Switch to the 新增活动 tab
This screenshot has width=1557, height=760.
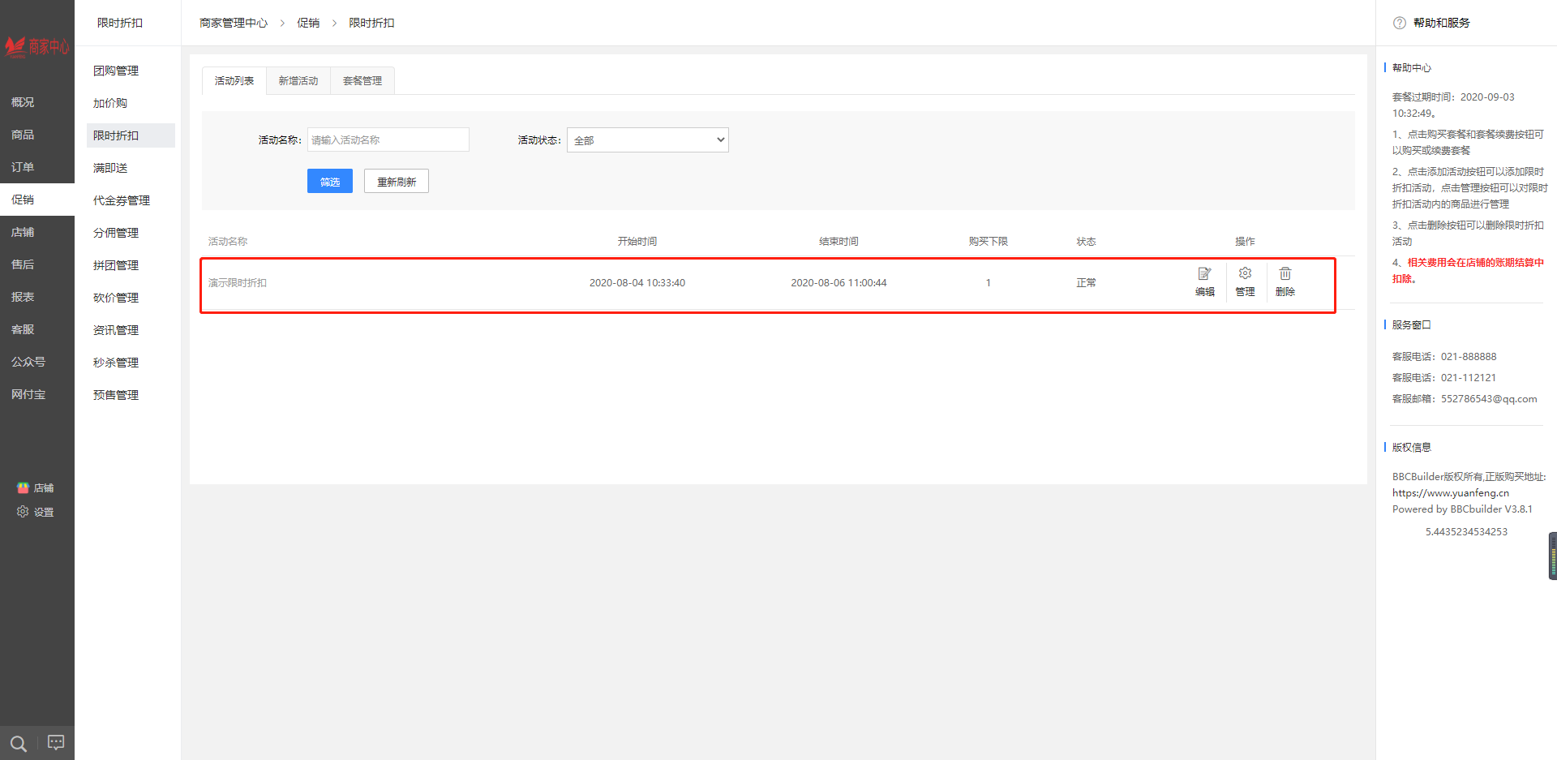click(x=298, y=80)
